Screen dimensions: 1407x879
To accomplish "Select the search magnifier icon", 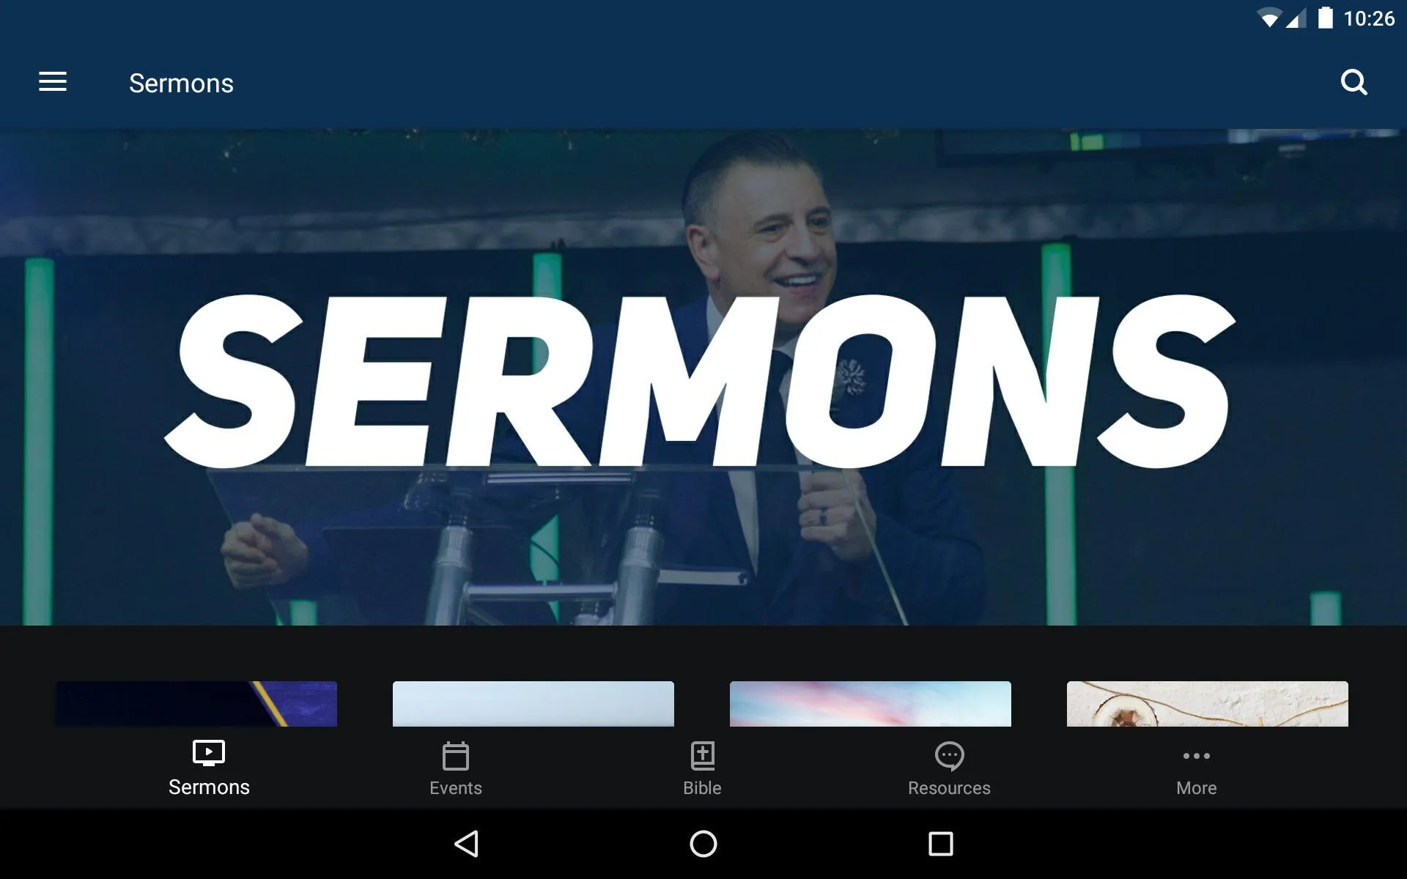I will (x=1356, y=83).
